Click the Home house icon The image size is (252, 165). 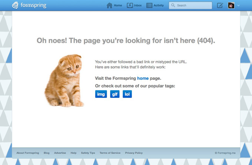pos(109,5)
